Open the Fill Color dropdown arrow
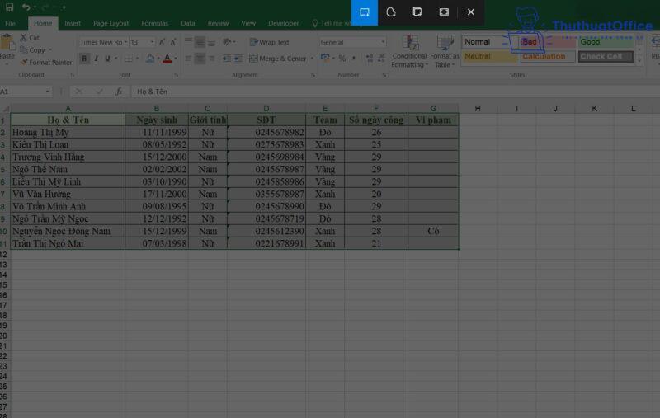660x418 pixels. point(158,59)
